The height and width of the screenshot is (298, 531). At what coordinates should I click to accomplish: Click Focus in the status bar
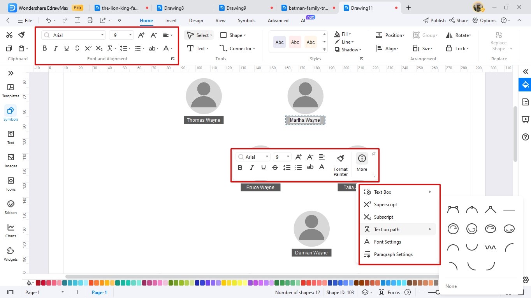pyautogui.click(x=390, y=292)
